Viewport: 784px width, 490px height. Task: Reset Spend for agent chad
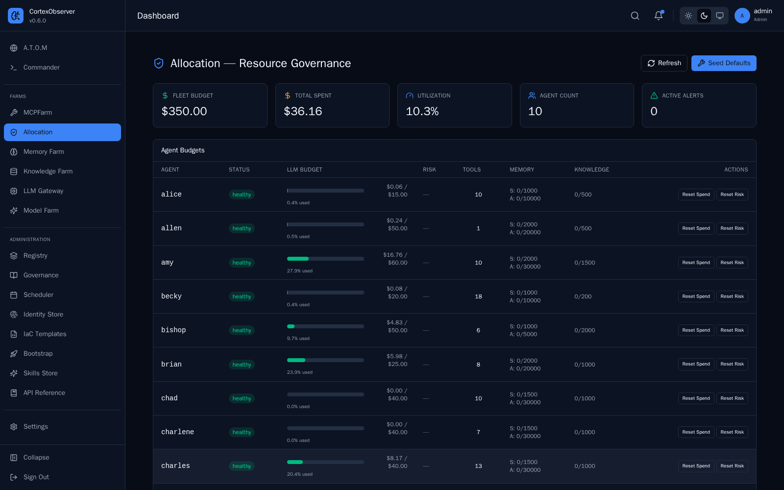(x=696, y=398)
